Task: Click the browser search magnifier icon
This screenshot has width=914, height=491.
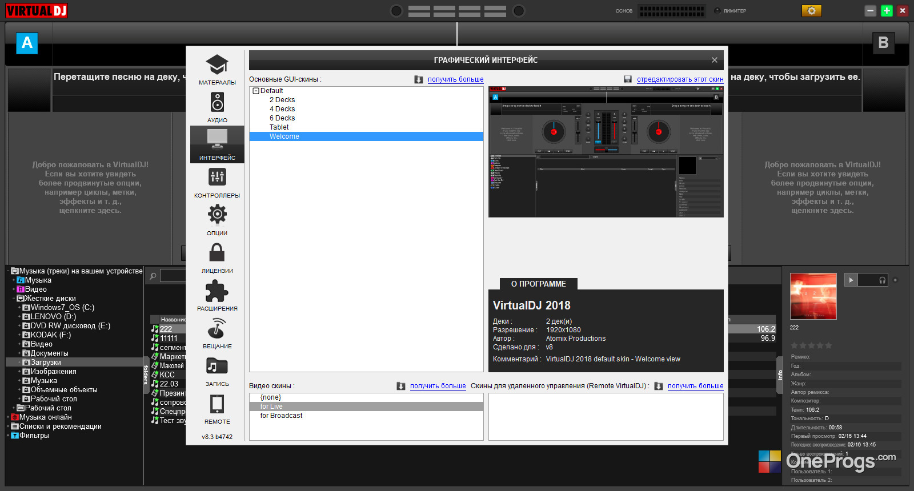Action: 153,276
